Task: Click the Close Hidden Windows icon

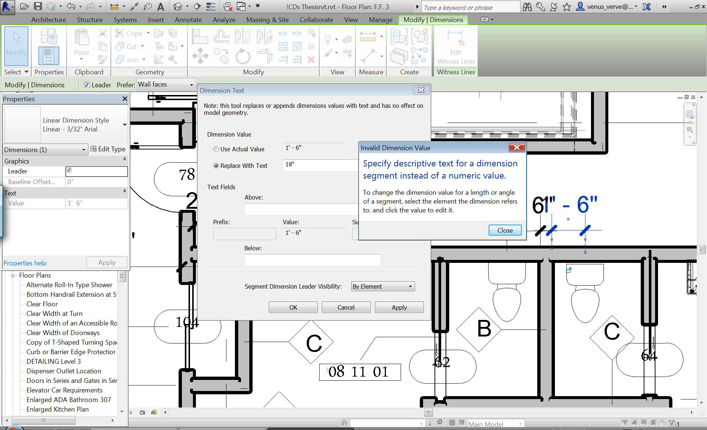Action: pyautogui.click(x=228, y=7)
